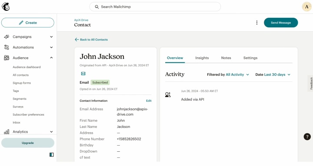Screen dimensions: 313x166
Task: Click the Search Mailchimp field
Action: click(x=155, y=7)
